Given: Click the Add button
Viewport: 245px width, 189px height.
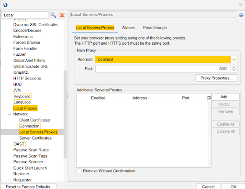Looking at the screenshot, I should pyautogui.click(x=225, y=97).
